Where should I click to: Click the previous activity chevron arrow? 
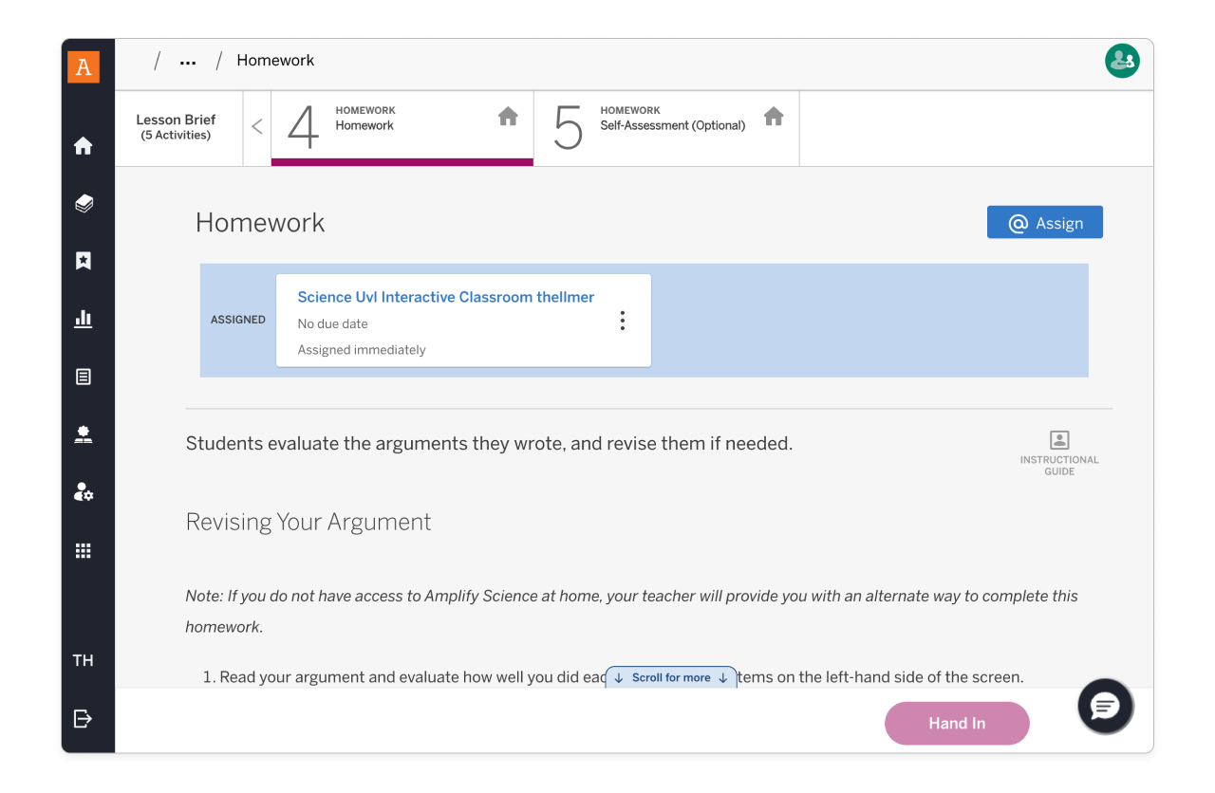[257, 127]
